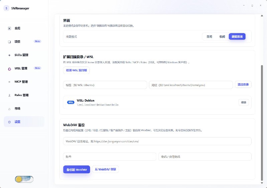Click the Beta badge next to WSL 管理
Viewport: 267px width, 188px height.
point(37,68)
